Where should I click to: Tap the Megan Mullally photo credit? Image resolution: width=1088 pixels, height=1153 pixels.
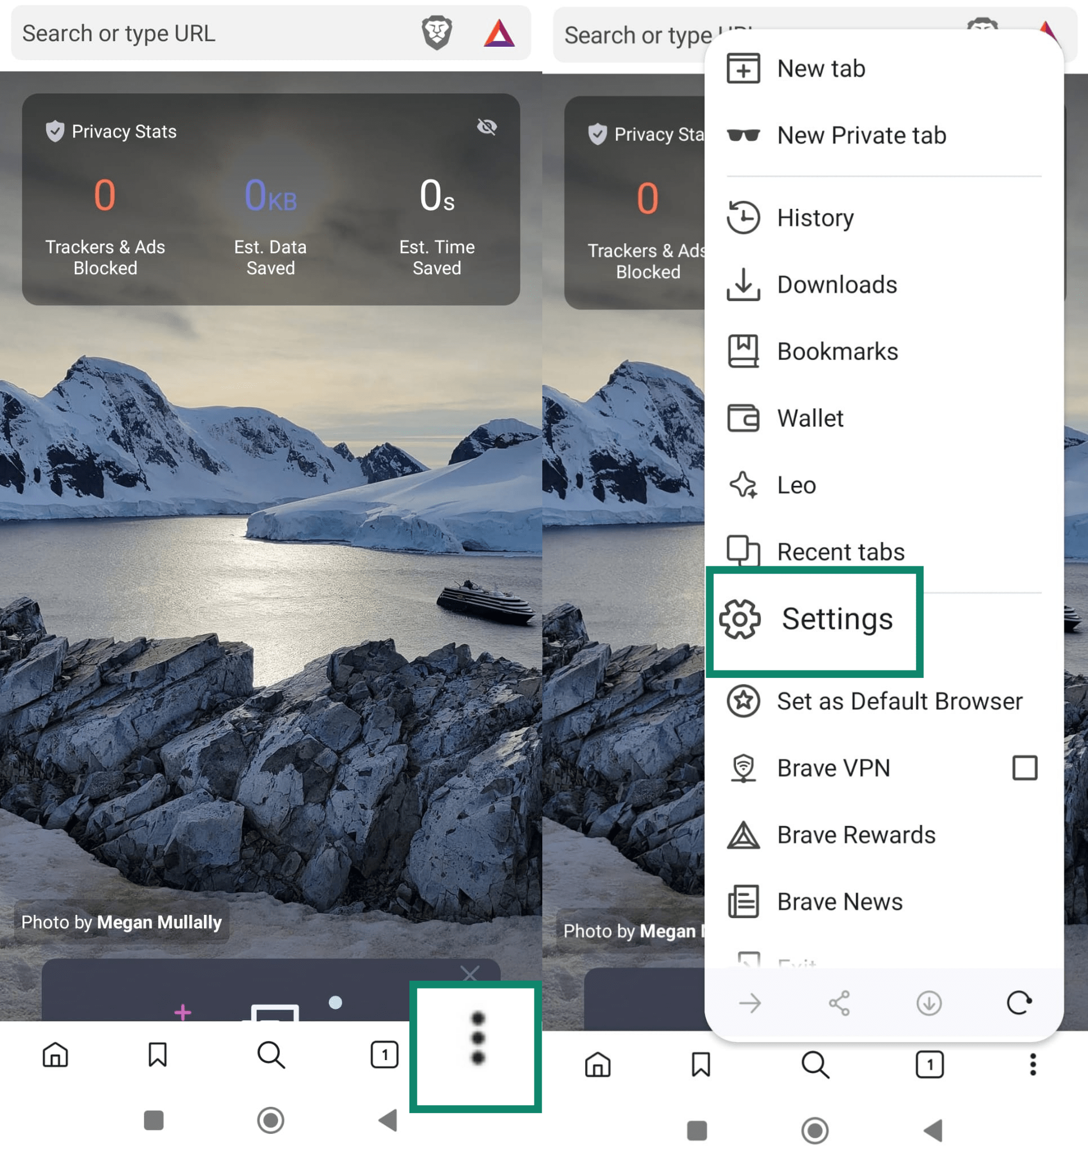[121, 922]
